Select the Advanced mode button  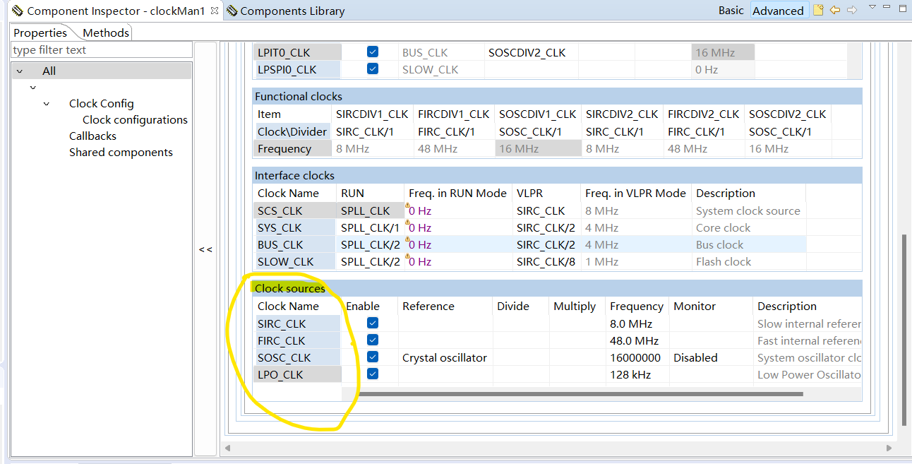coord(778,10)
